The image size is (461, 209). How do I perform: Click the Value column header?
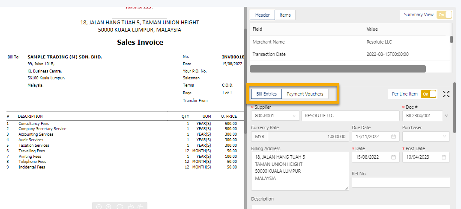pyautogui.click(x=372, y=29)
